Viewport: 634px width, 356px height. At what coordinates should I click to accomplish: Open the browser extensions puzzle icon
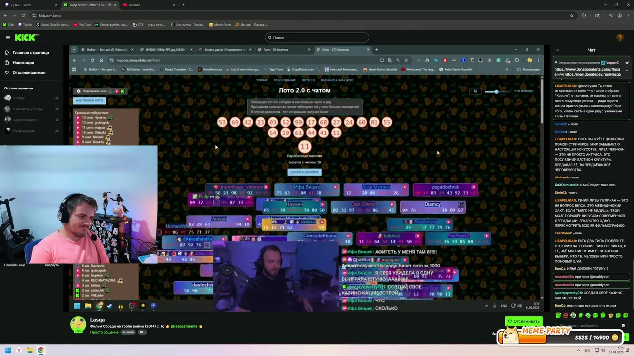click(x=584, y=15)
